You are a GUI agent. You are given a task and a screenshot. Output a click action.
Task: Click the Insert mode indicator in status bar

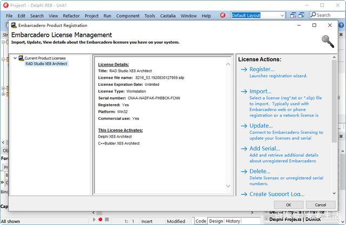147,221
